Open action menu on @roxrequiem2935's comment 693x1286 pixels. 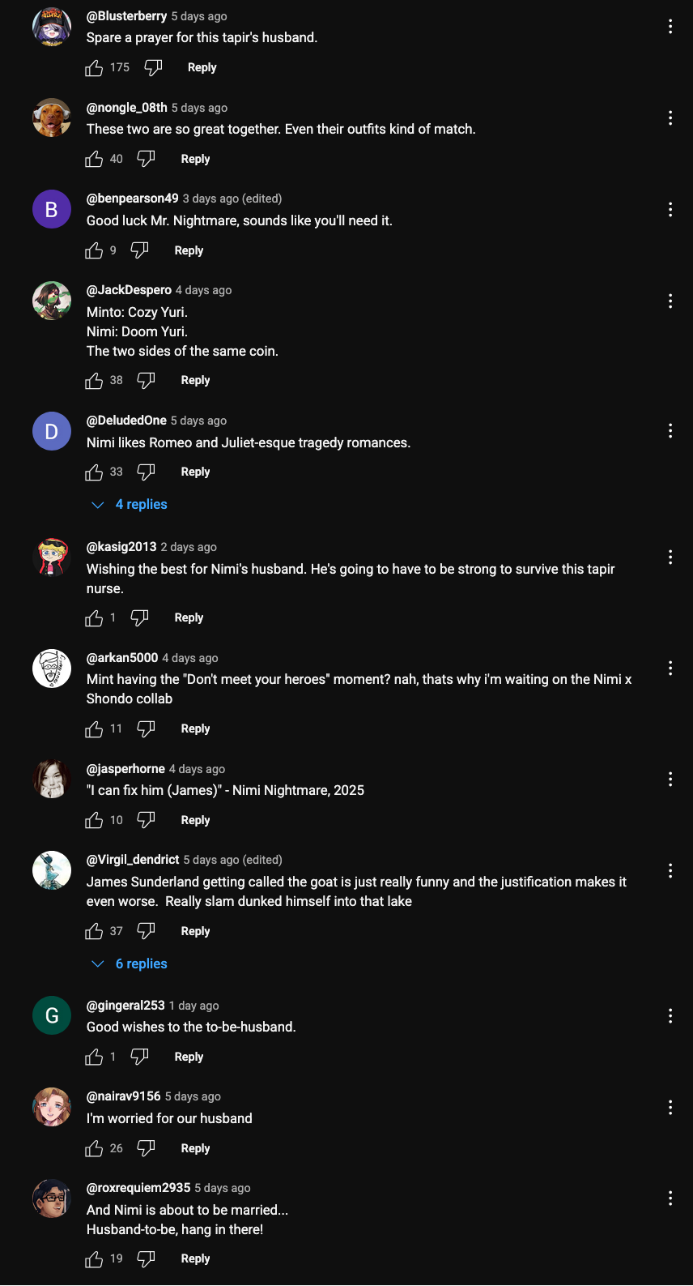tap(670, 1198)
